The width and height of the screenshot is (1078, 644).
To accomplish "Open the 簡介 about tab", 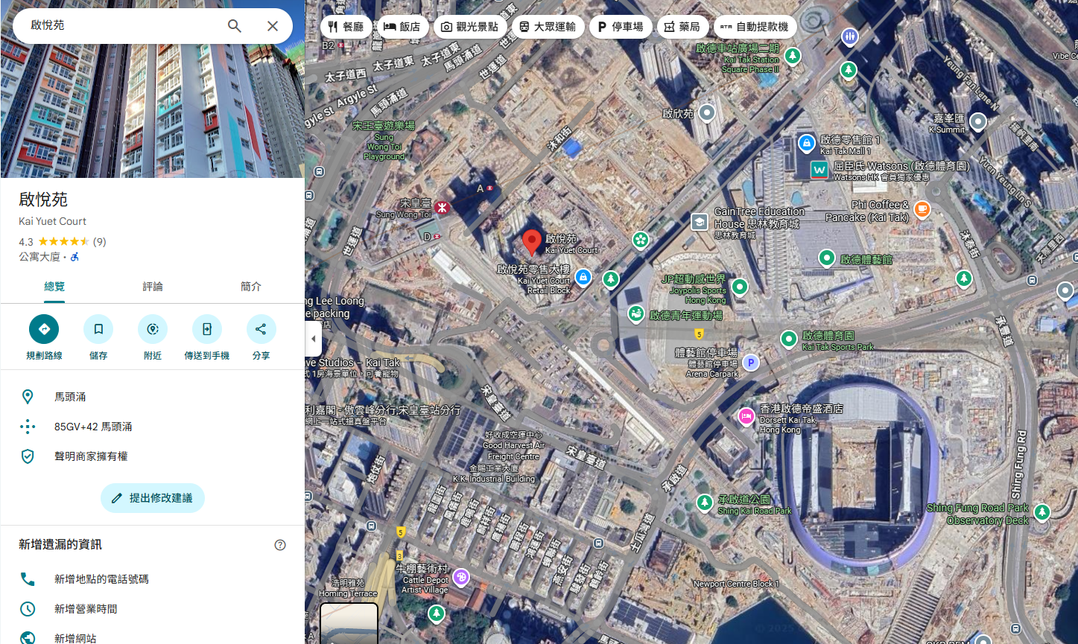I will [x=250, y=286].
